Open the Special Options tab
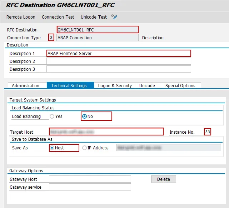Viewport: 229px width, 208px height. pos(180,86)
